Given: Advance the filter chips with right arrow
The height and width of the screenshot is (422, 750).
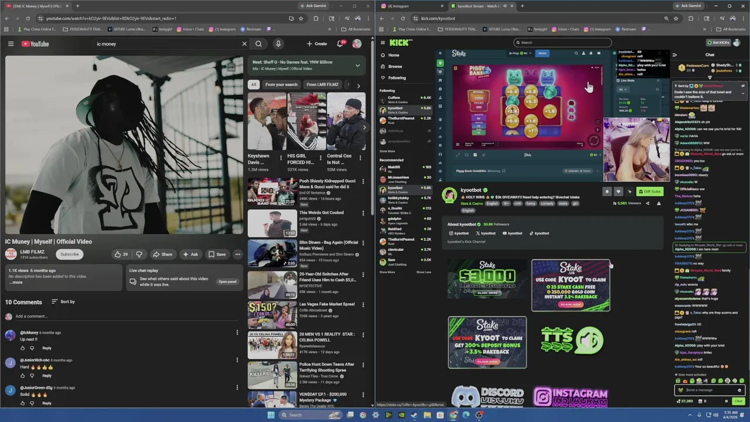Looking at the screenshot, I should [x=358, y=86].
